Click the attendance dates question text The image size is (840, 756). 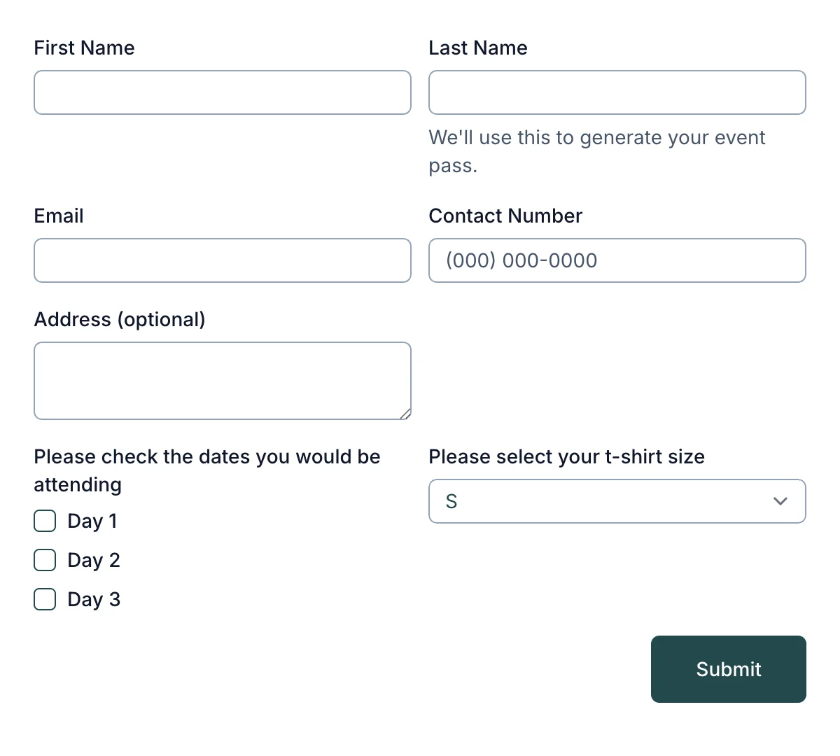[x=206, y=470]
